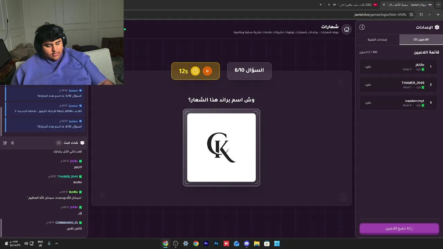
Task: Switch ENG UK input language
Action: [x=40, y=243]
